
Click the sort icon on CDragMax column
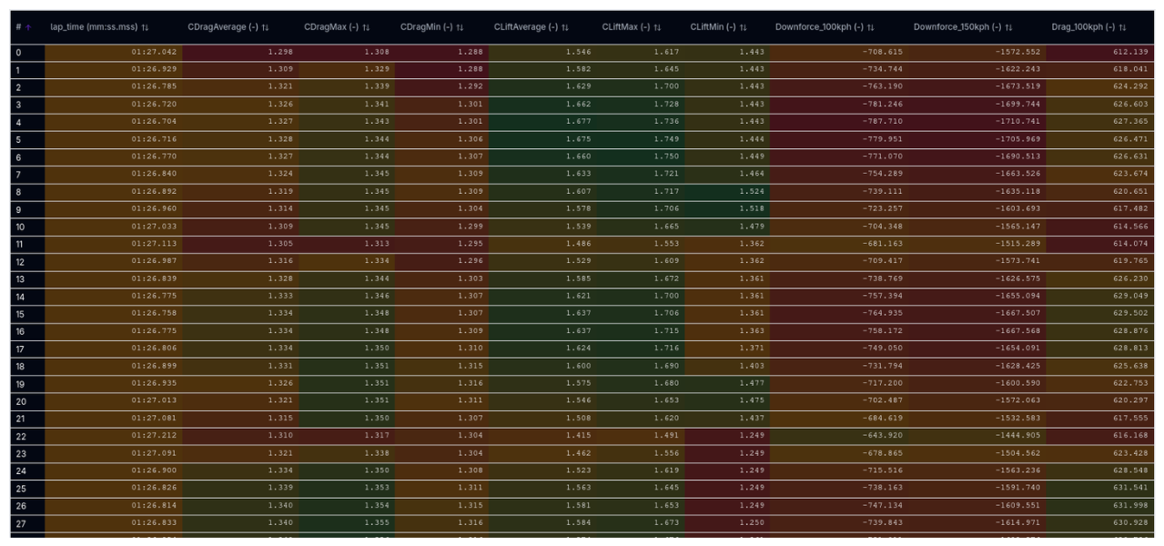(367, 26)
